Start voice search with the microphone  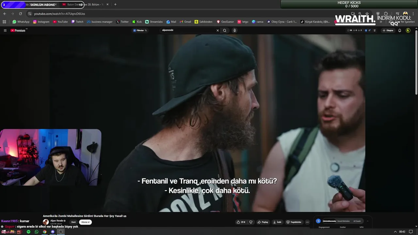(234, 30)
